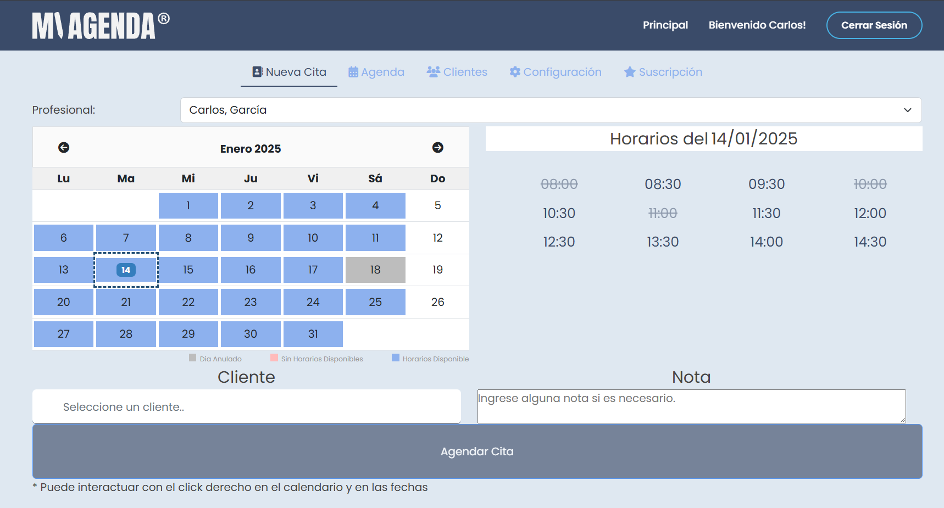Image resolution: width=944 pixels, height=508 pixels.
Task: Click the Clientes people icon
Action: pyautogui.click(x=433, y=72)
